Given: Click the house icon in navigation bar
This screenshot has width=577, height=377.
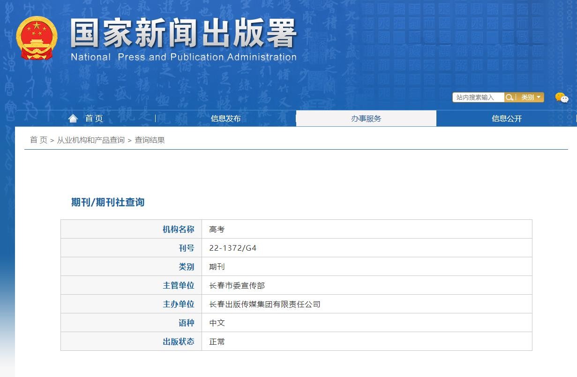Looking at the screenshot, I should [x=73, y=118].
